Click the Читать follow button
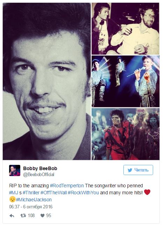Screen dimensions: 164x228 tap(138, 170)
